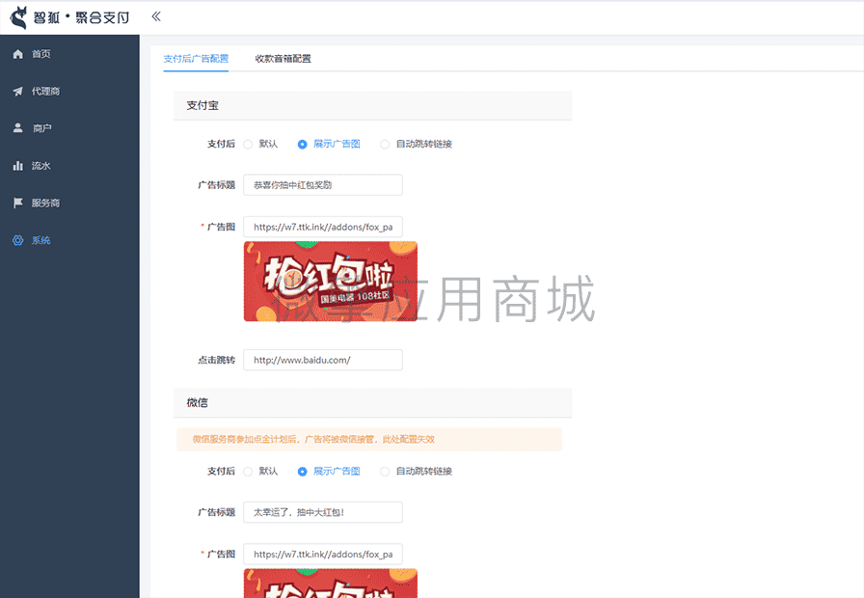The height and width of the screenshot is (598, 864).
Task: Switch to 收款音箱配置 tab
Action: coord(283,59)
